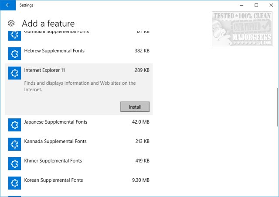Install Internet Explorer 11

point(135,107)
